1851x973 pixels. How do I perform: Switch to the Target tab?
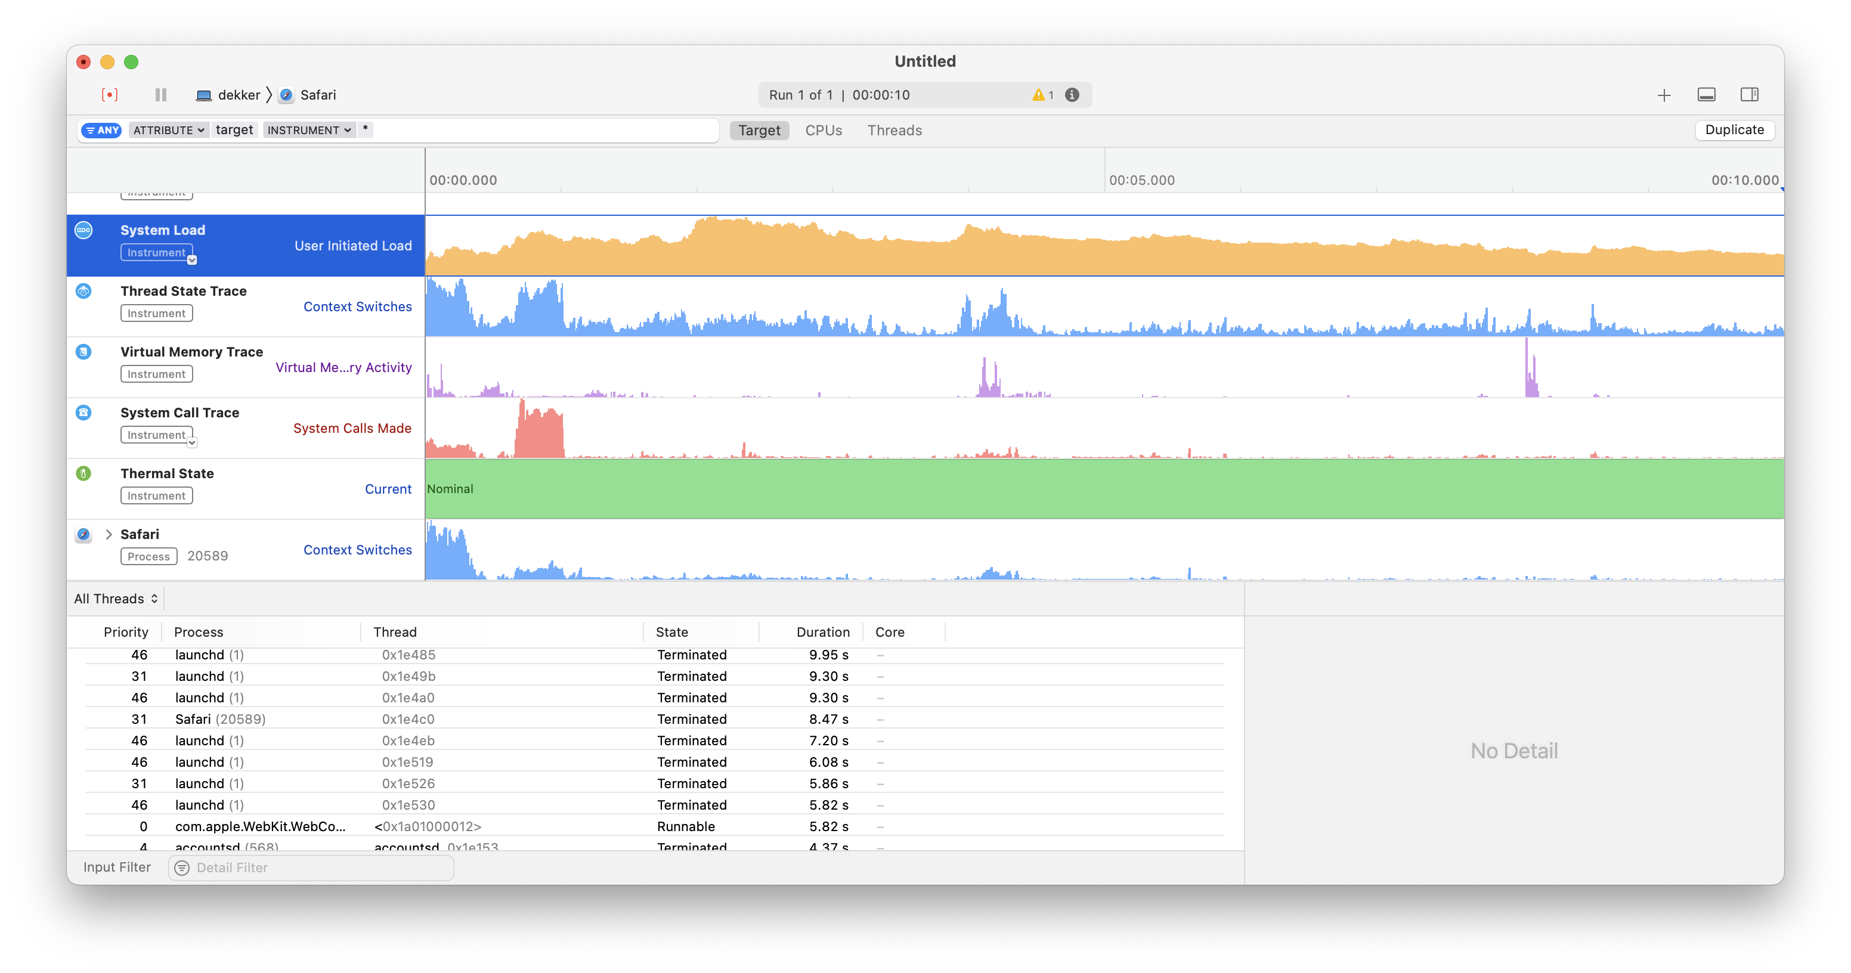click(x=759, y=130)
